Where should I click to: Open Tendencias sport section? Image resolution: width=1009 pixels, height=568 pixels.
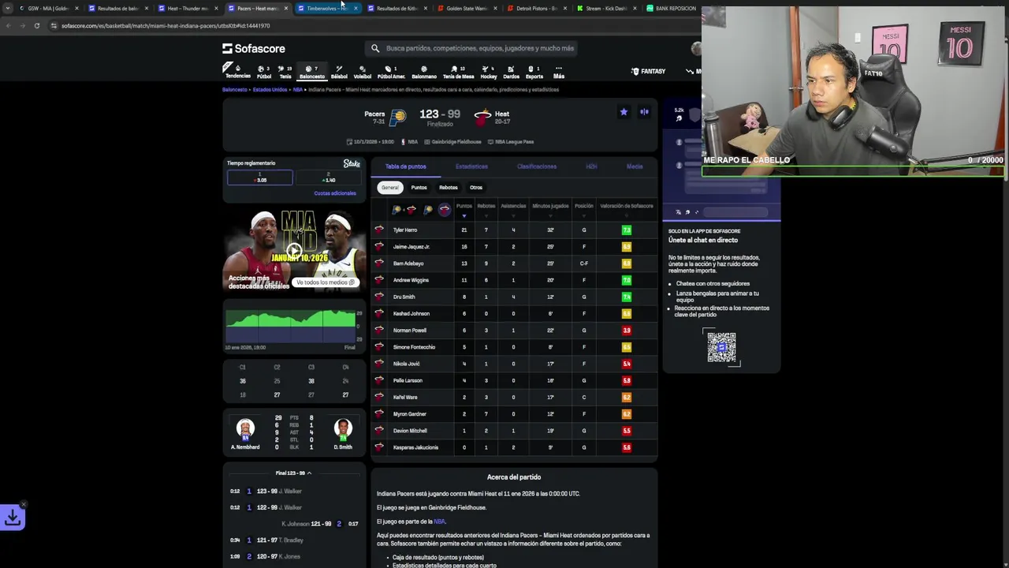[237, 72]
